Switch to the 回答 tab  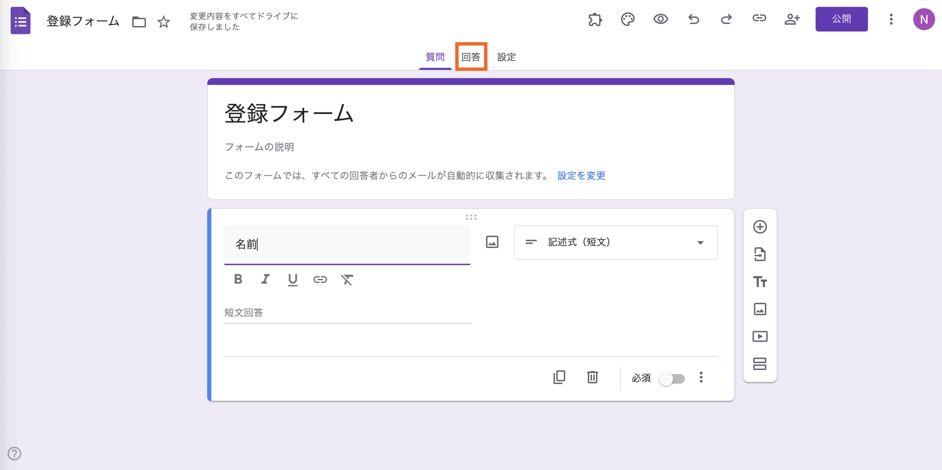[x=471, y=57]
